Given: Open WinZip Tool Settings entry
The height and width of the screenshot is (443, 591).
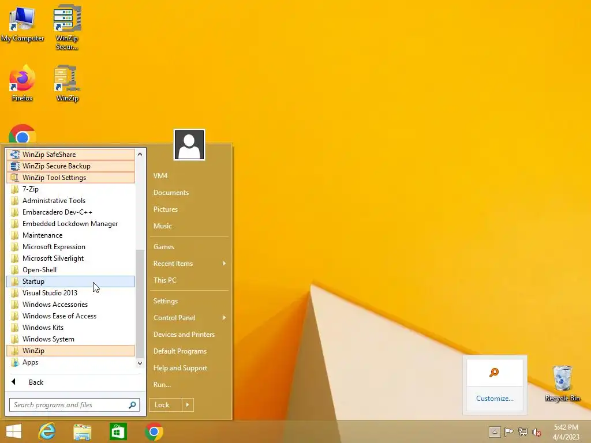Looking at the screenshot, I should pos(70,178).
